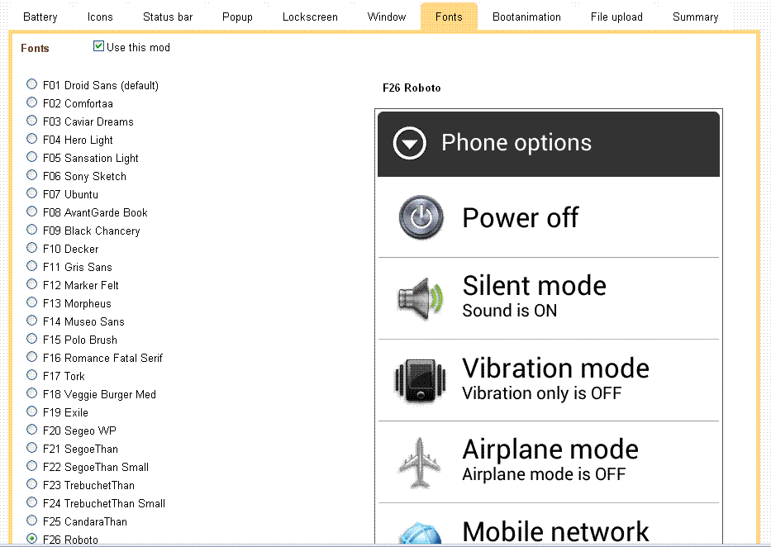Click the Airplane mode plane icon
The width and height of the screenshot is (771, 547).
420,463
